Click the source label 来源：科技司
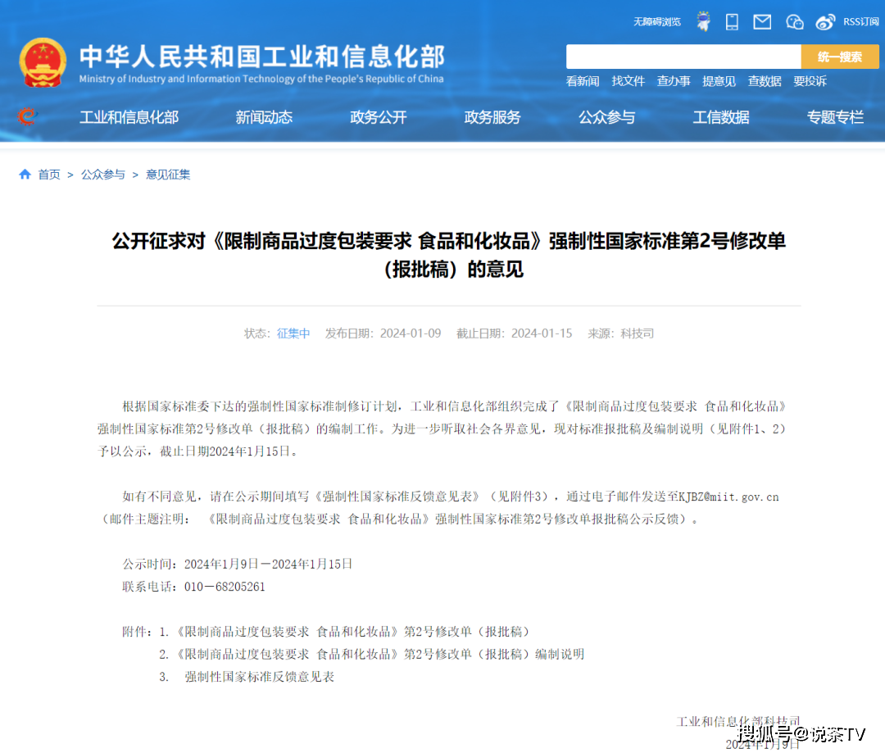Image resolution: width=885 pixels, height=753 pixels. click(621, 333)
